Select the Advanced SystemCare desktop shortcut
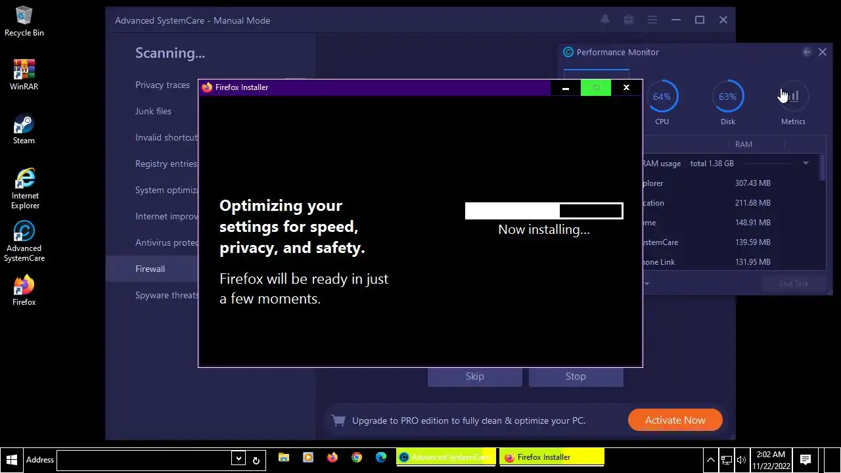 click(24, 241)
